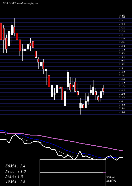Select the 1.51 price axis label

point(122,50)
